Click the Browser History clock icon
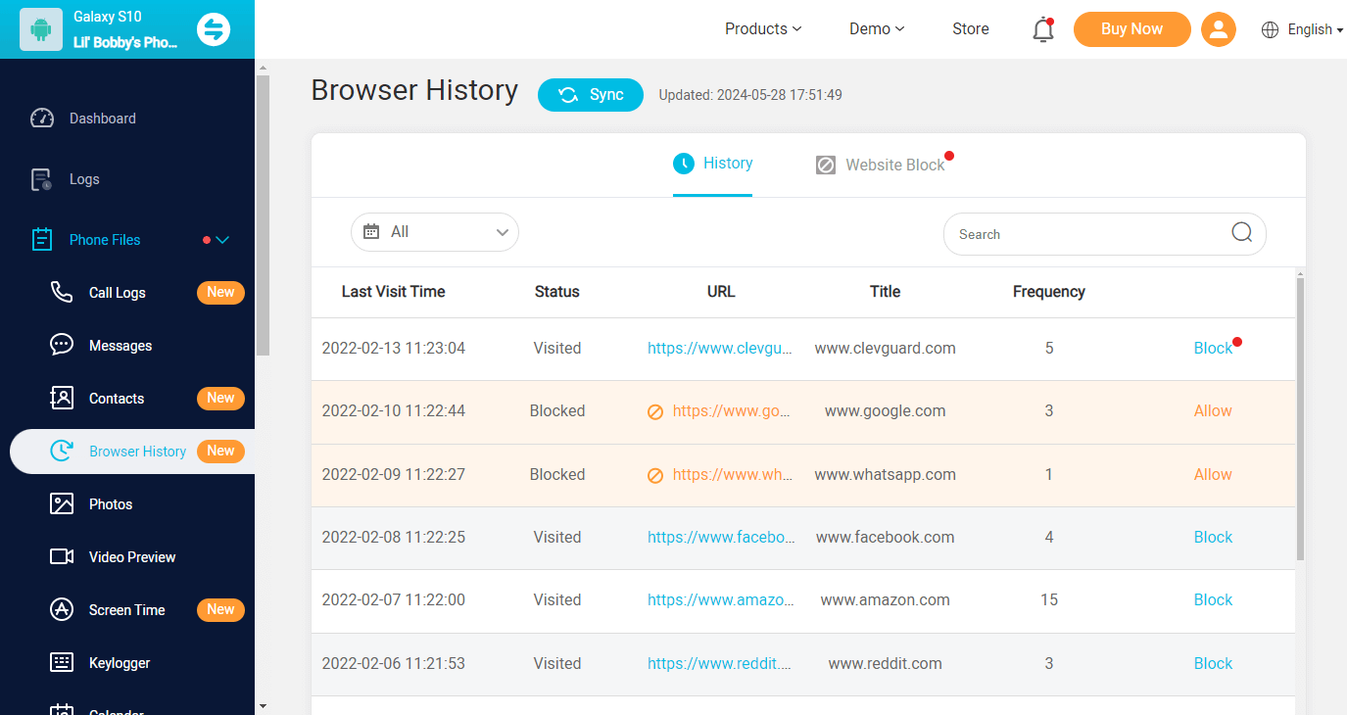Screen dimensions: 1347x715 tap(62, 451)
